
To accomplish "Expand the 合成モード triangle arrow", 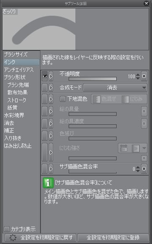I will [51, 88].
